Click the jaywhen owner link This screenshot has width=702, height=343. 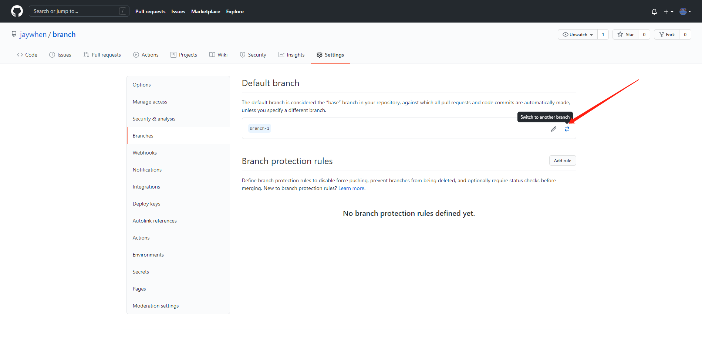click(x=33, y=34)
